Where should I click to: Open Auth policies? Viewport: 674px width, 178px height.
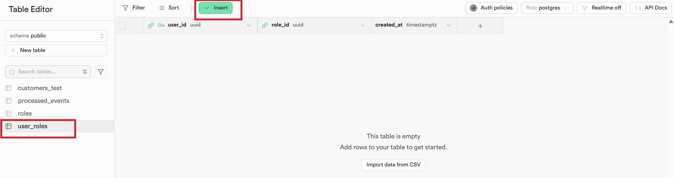[x=491, y=8]
